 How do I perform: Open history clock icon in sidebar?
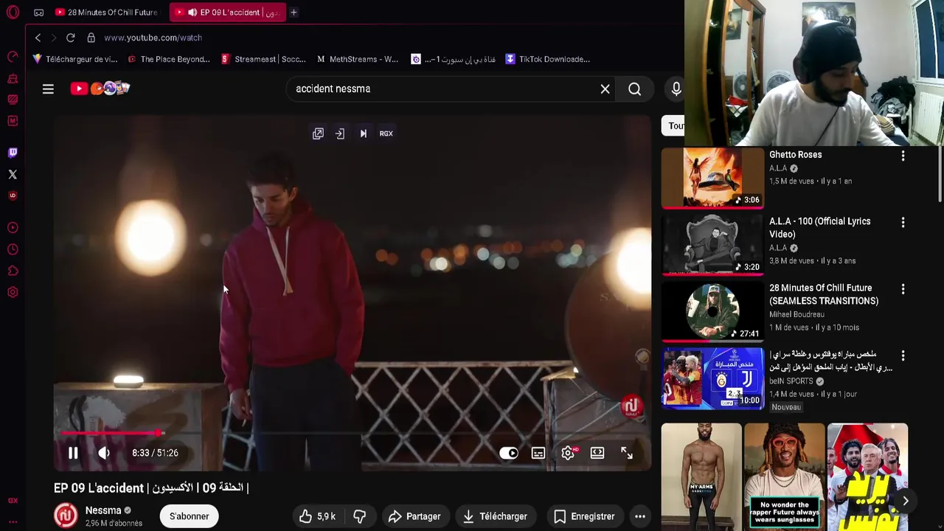(x=13, y=249)
